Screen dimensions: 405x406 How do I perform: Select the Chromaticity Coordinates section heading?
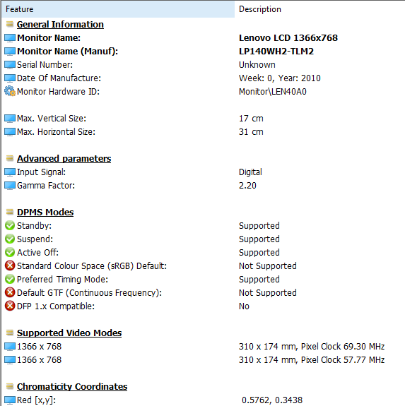tap(72, 386)
